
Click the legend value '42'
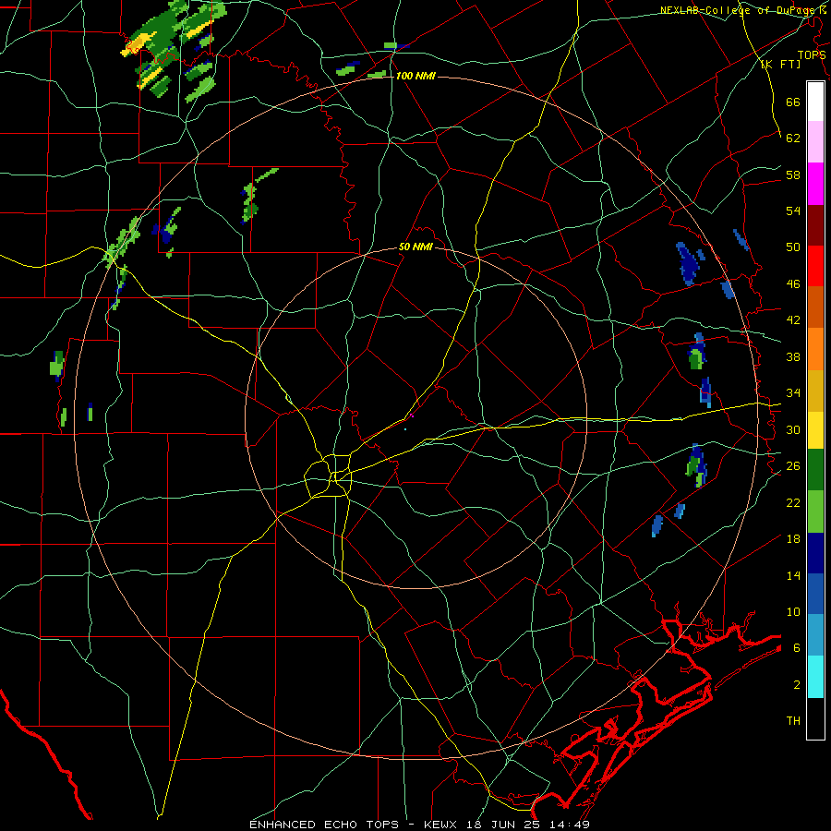[x=793, y=320]
